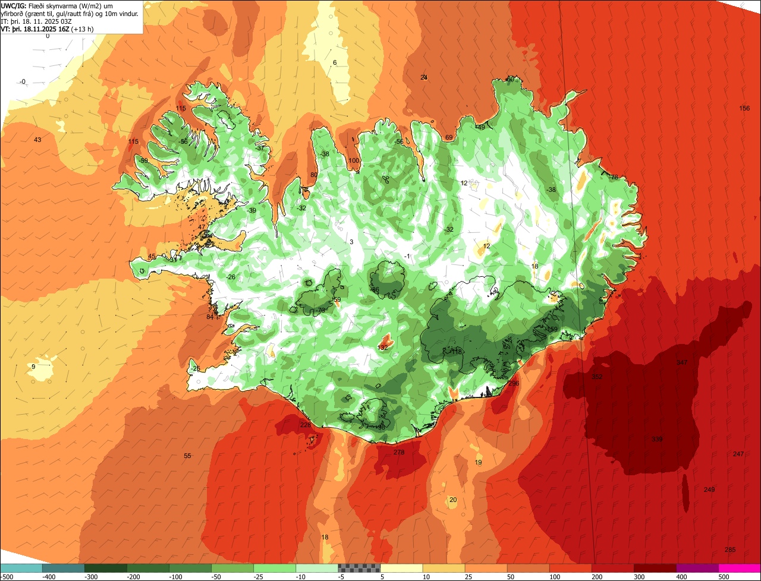
Task: Click the 84 value at the west coast
Action: 210,317
